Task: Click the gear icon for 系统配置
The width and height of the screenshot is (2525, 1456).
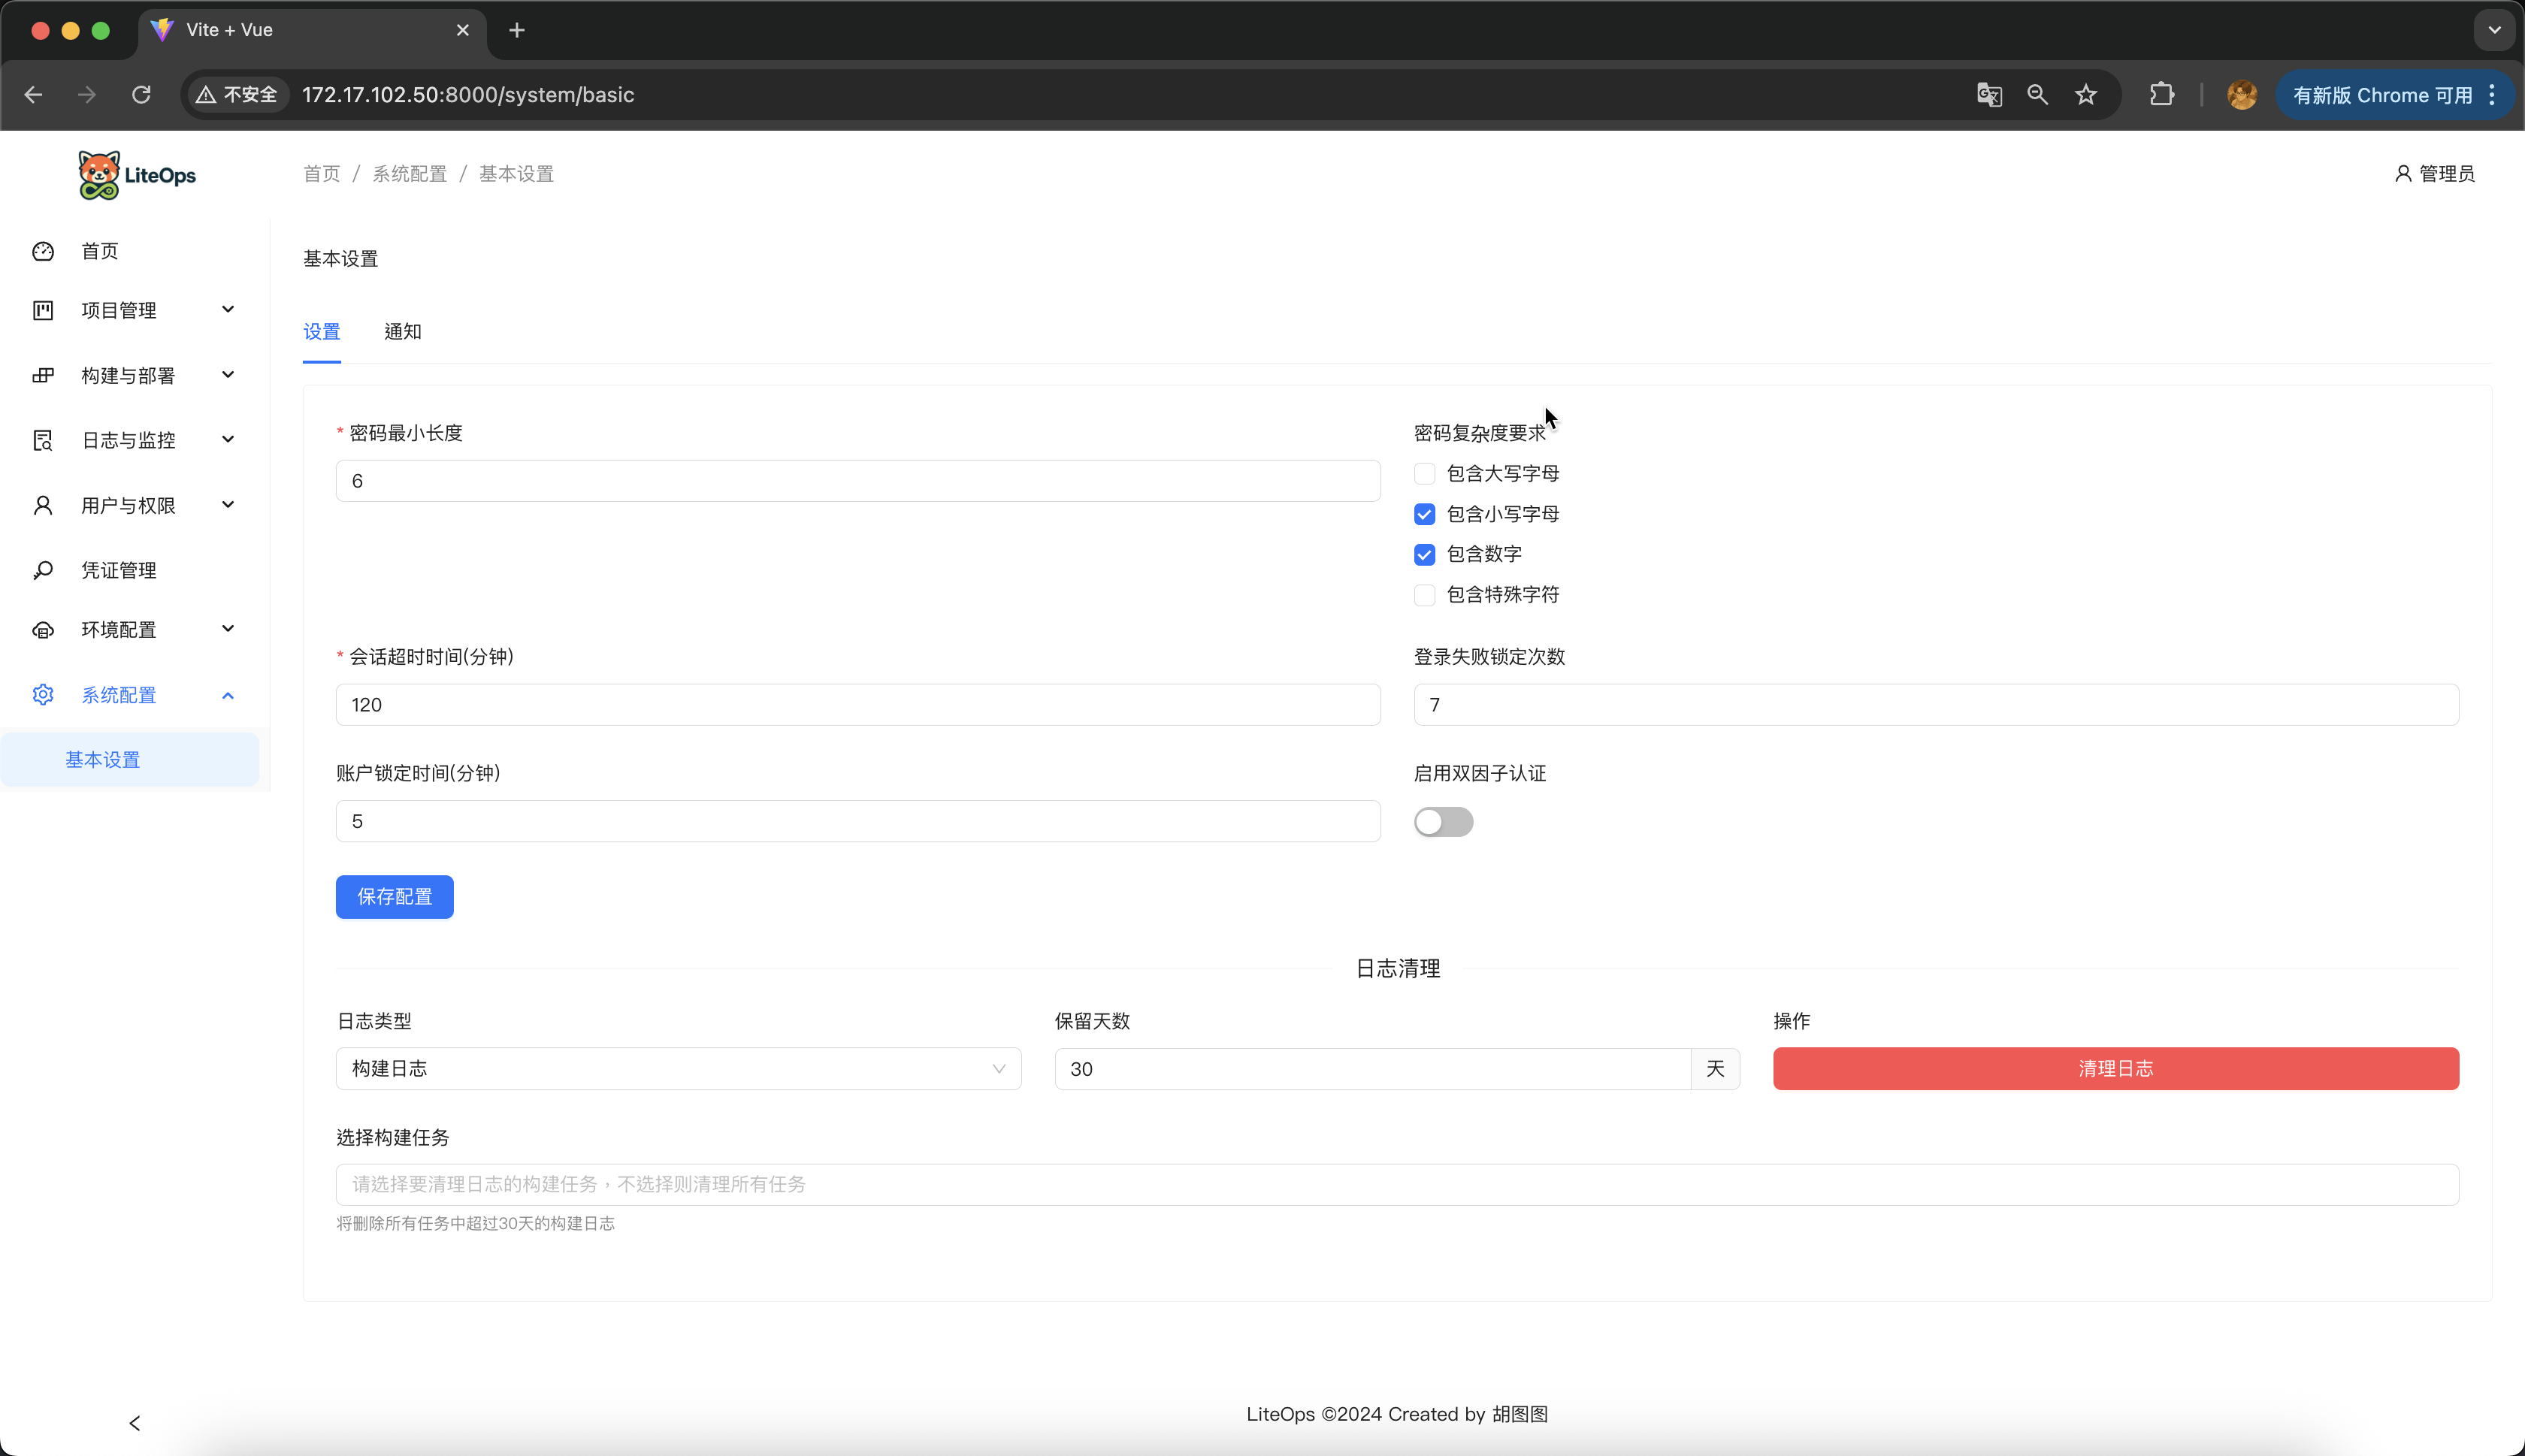Action: (x=43, y=695)
